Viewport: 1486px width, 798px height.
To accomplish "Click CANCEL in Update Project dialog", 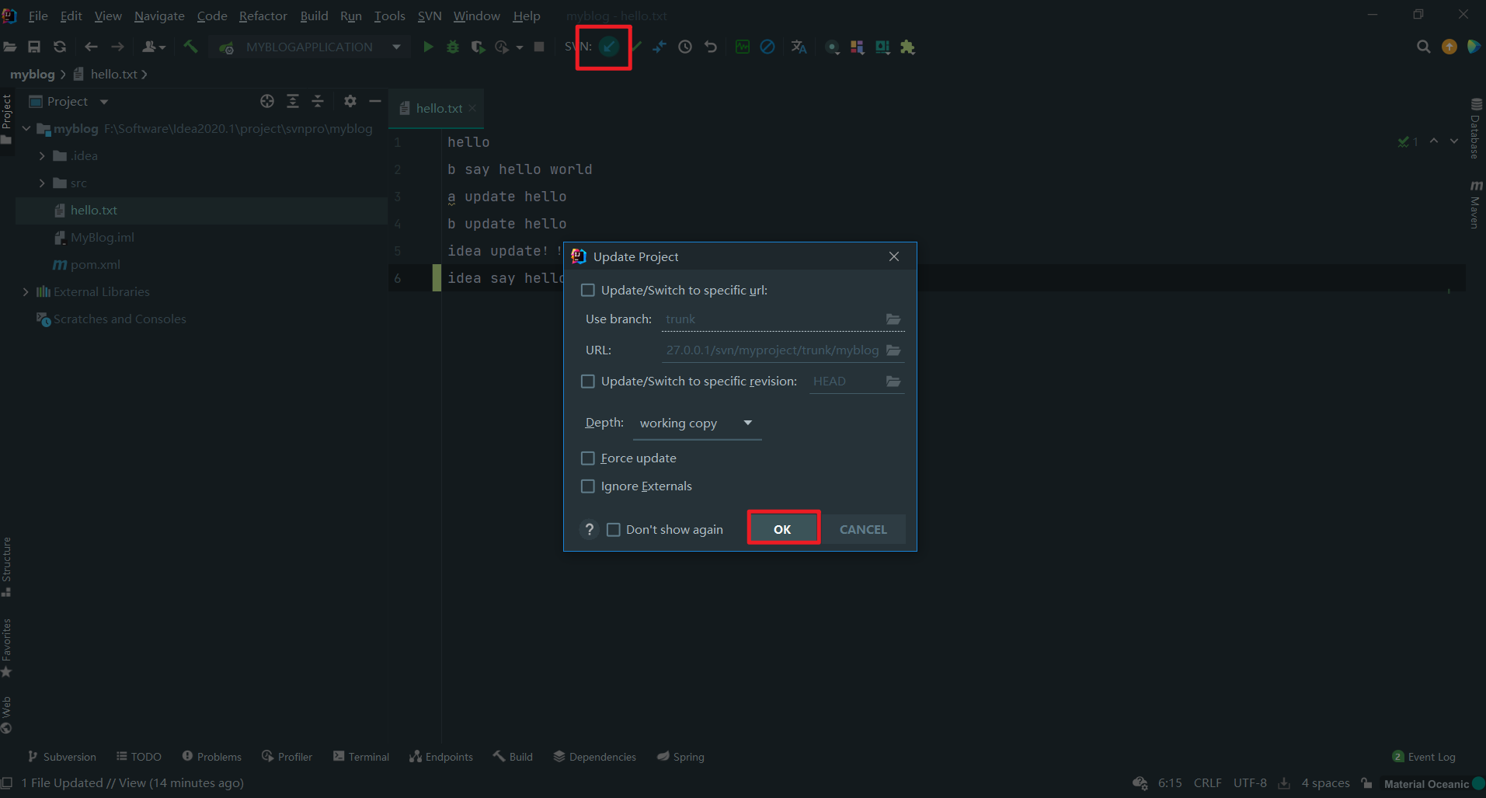I will coord(863,528).
